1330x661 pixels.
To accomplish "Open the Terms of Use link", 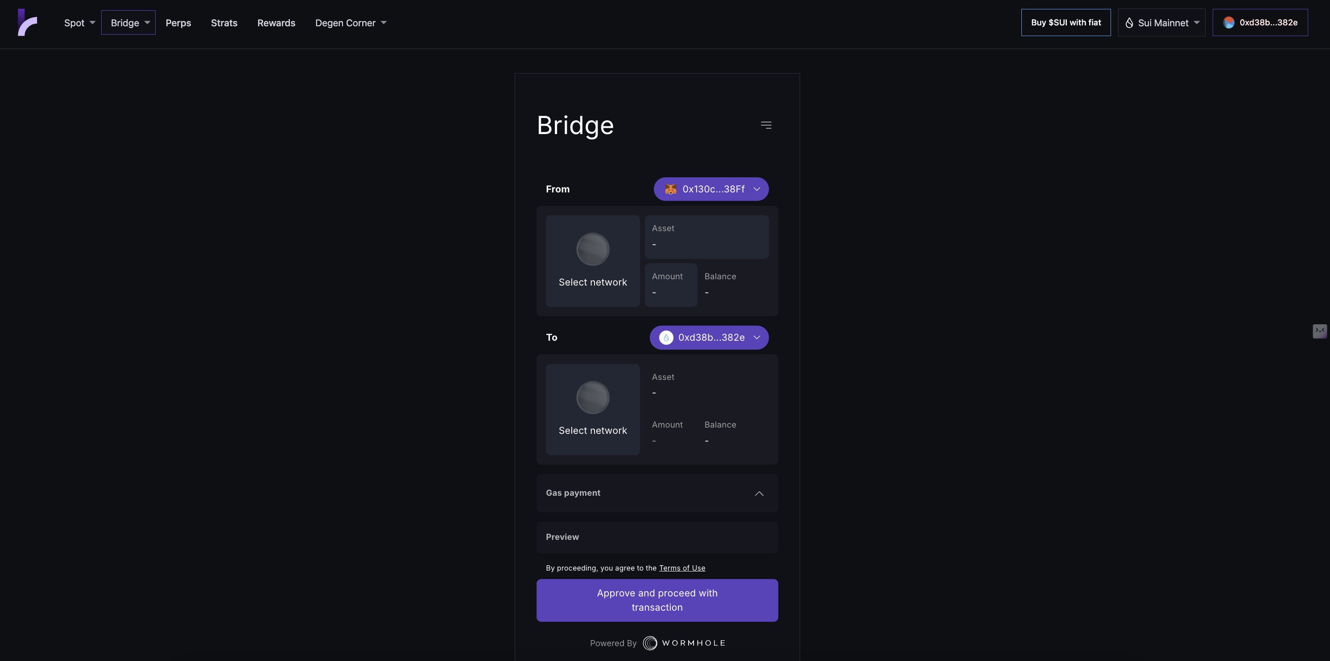I will [682, 567].
